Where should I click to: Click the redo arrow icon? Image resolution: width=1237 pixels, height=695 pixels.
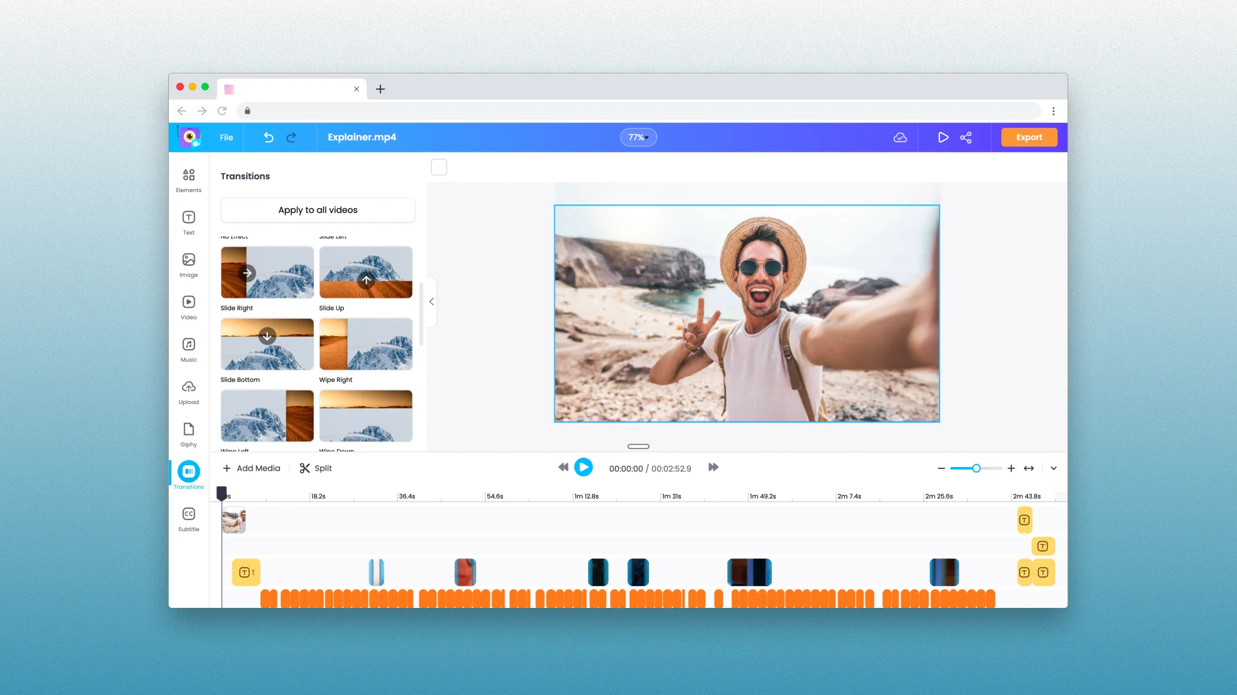click(x=291, y=137)
